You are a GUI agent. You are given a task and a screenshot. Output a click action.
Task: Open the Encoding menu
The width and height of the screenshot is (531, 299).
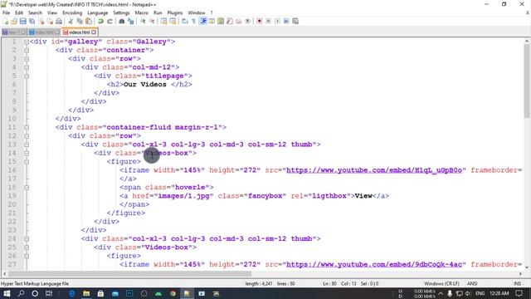coord(72,12)
